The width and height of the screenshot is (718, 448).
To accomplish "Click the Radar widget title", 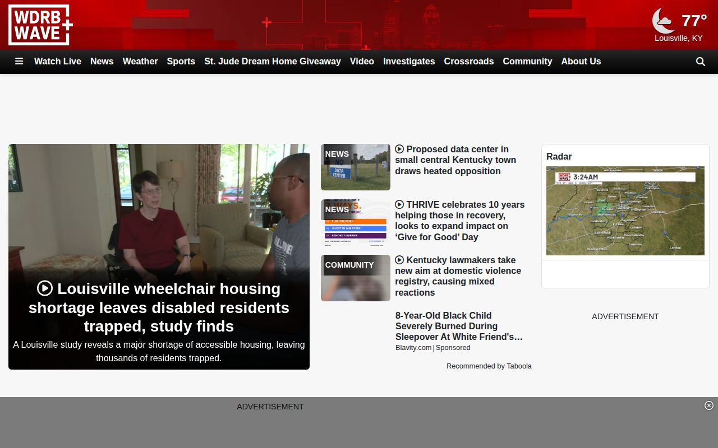I will tap(559, 156).
